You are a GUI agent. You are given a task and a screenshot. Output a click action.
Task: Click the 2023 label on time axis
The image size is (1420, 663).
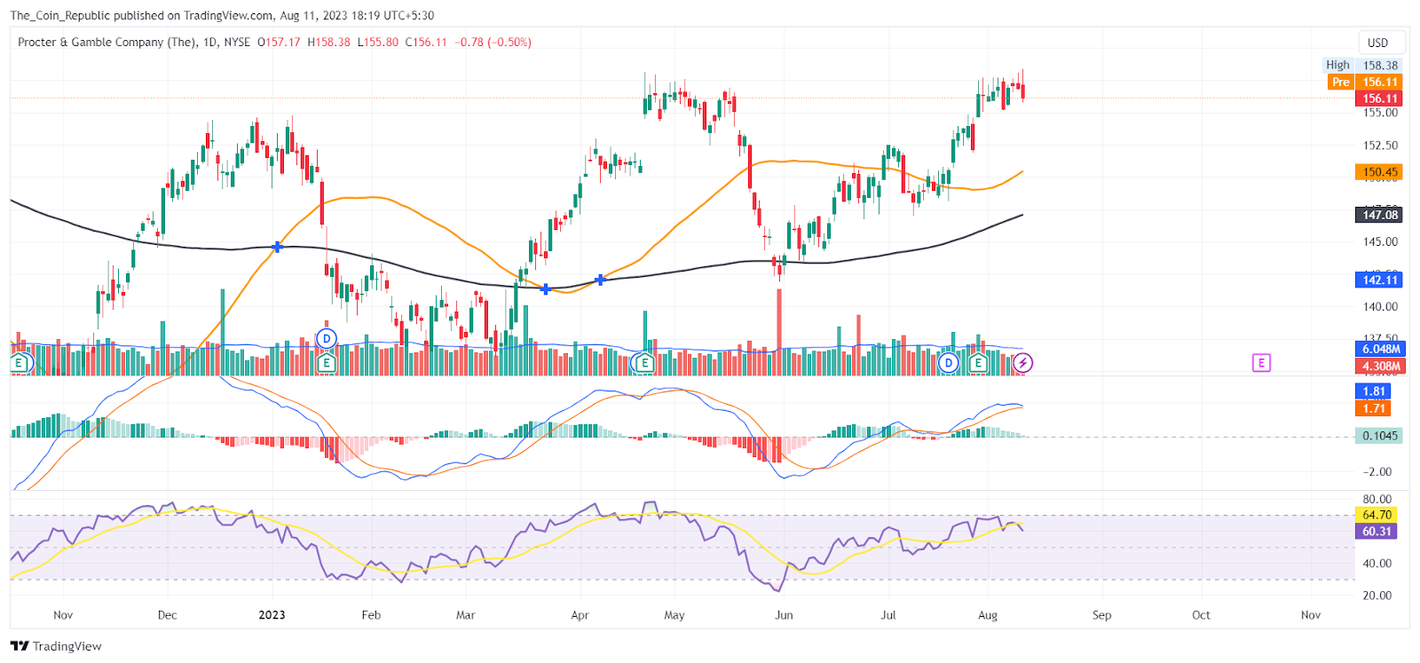(x=272, y=615)
